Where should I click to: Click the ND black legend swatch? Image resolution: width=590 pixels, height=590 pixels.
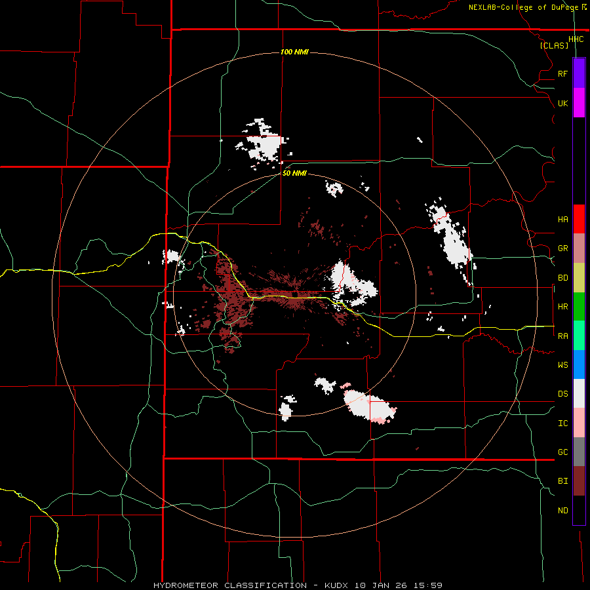[579, 510]
